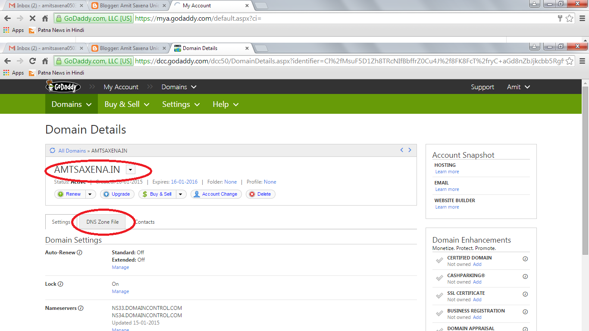Viewport: 589px width, 331px height.
Task: Switch to the Contacts tab
Action: click(145, 222)
